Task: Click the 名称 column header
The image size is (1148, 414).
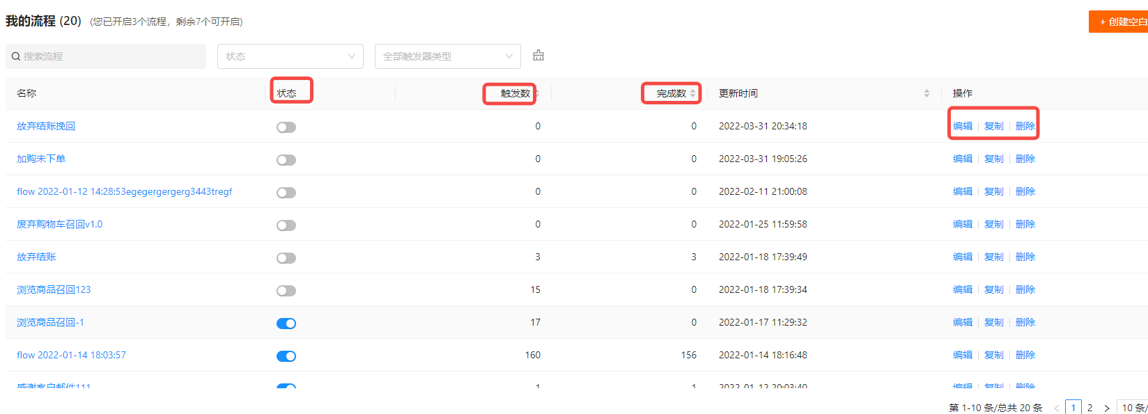Action: click(26, 93)
